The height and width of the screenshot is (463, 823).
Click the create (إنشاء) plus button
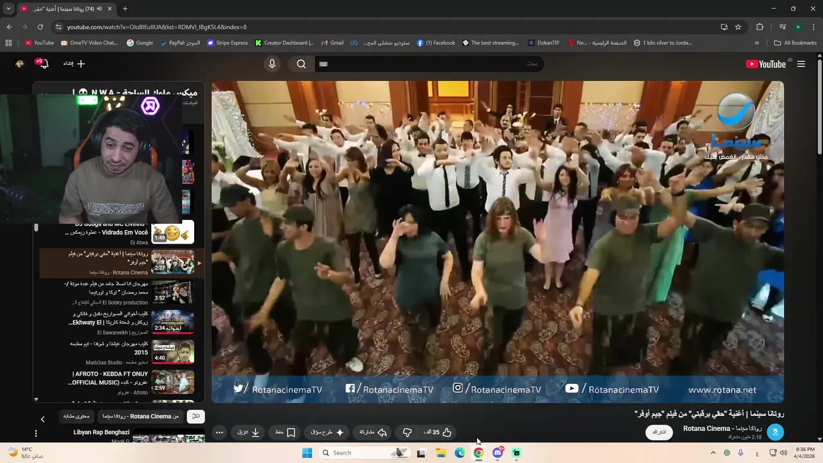point(74,64)
